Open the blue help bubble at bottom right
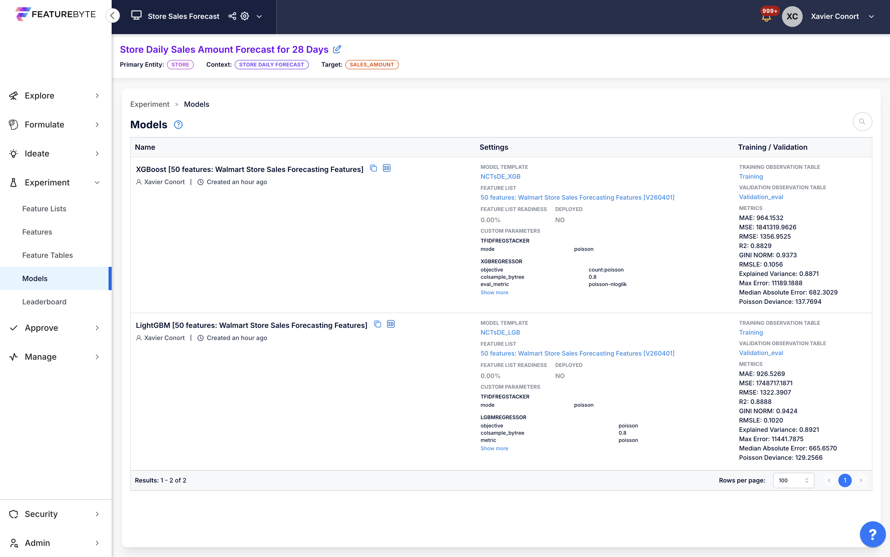This screenshot has width=890, height=557. pos(872,534)
